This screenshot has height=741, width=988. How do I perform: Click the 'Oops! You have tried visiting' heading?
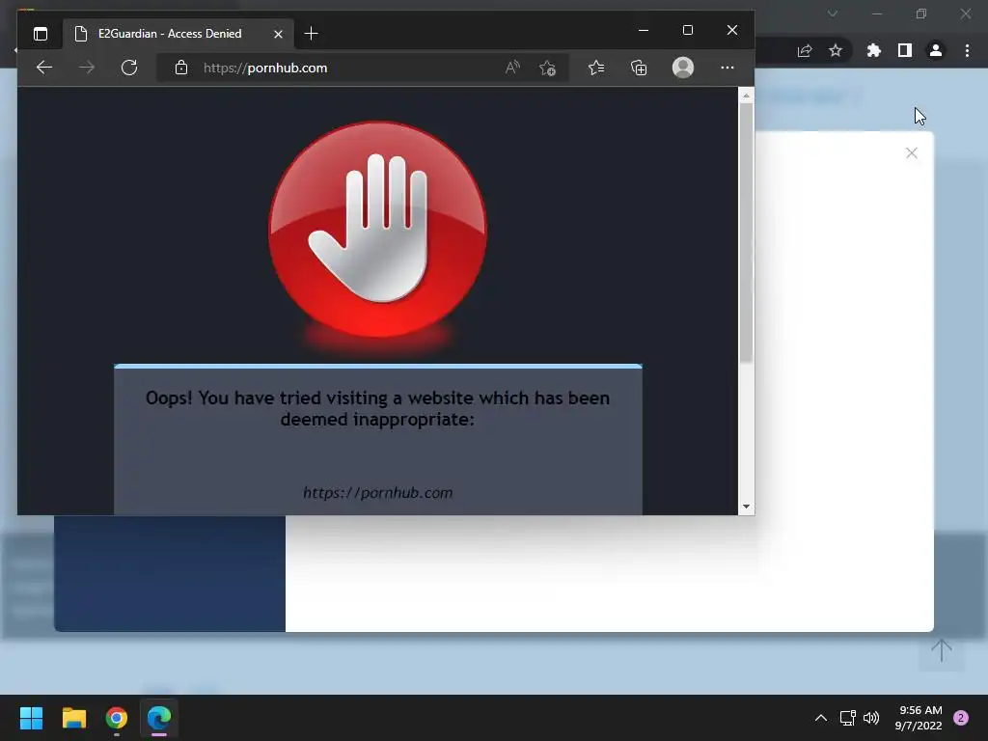point(378,408)
